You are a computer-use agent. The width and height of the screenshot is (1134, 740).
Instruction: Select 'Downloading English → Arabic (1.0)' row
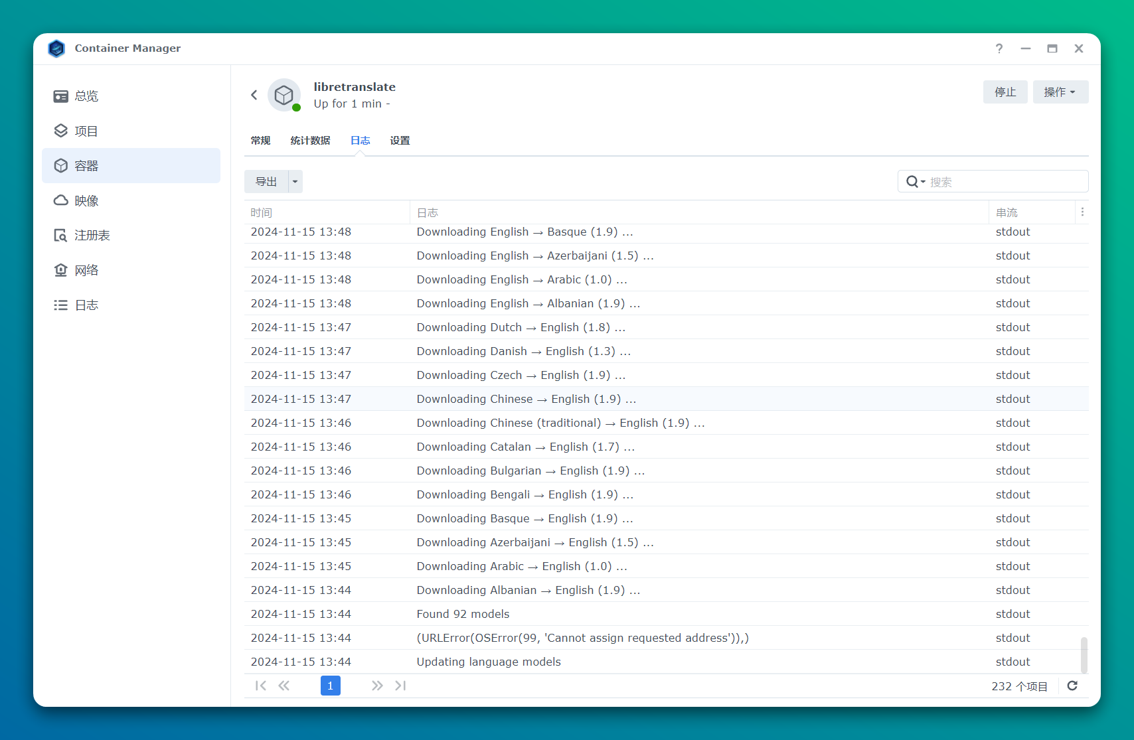(x=667, y=279)
